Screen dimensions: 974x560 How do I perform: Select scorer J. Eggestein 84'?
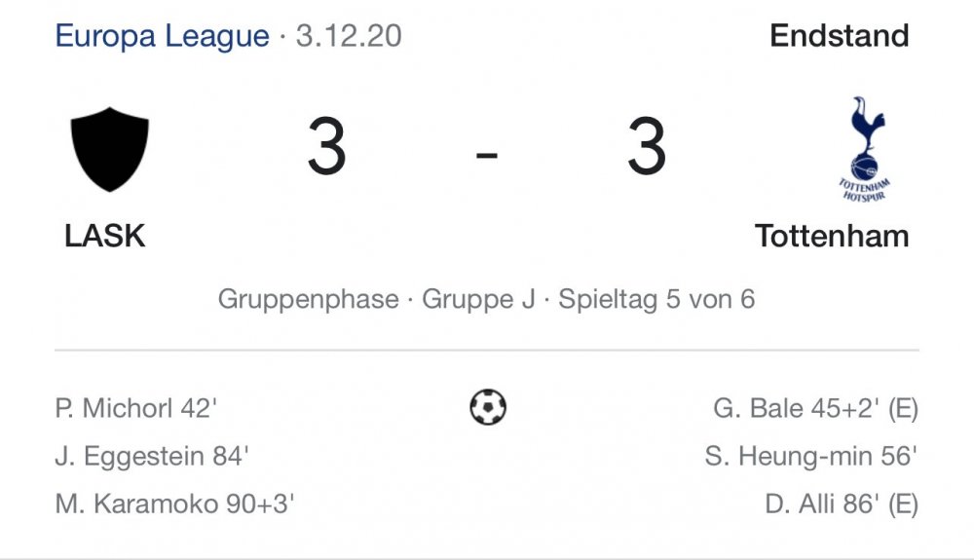pyautogui.click(x=152, y=457)
